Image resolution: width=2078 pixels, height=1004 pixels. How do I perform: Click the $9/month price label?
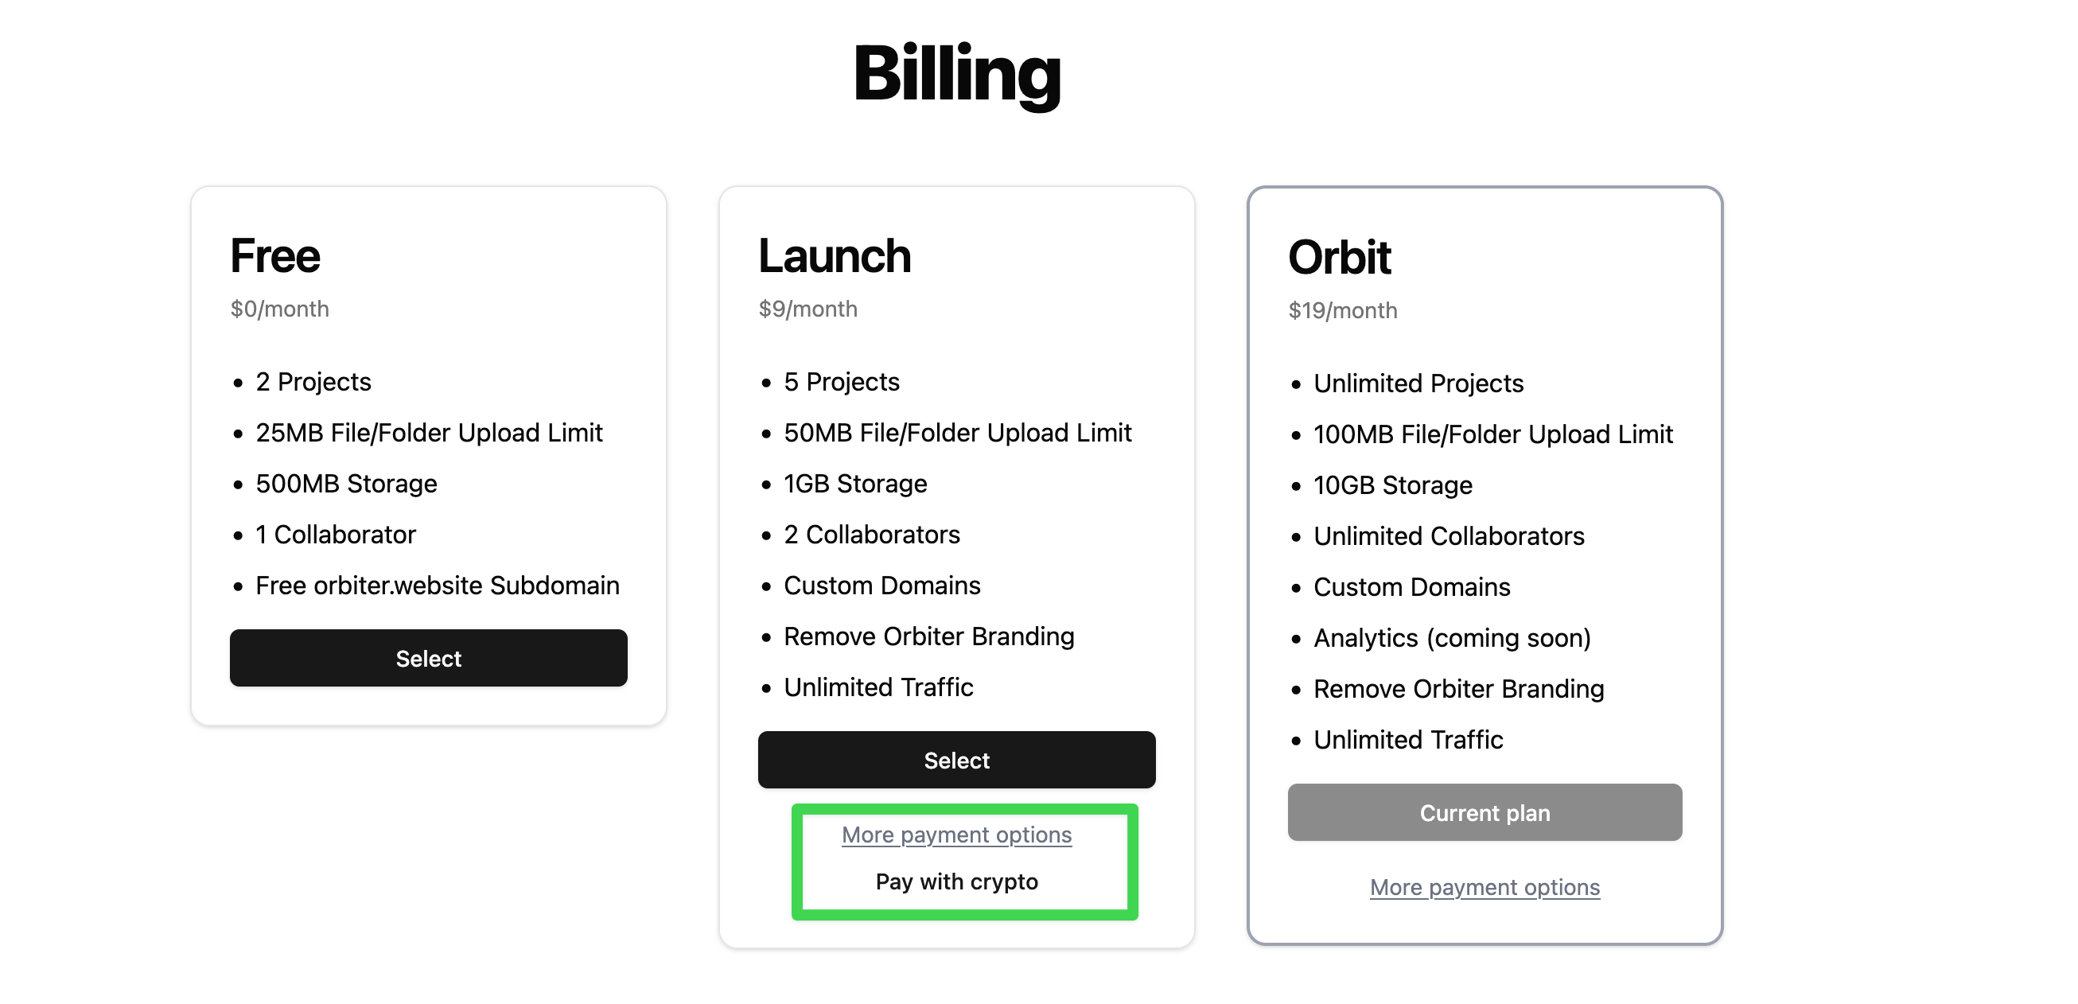[807, 309]
